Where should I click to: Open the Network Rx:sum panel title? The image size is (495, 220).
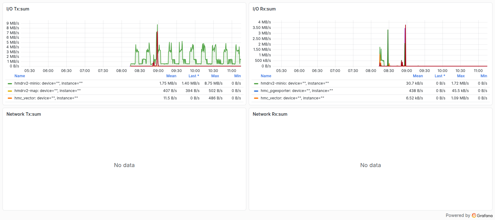[x=270, y=114]
